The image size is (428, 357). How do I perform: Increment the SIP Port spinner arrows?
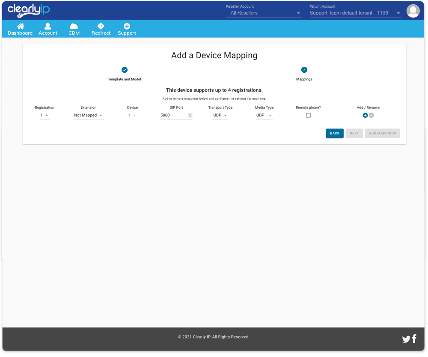[190, 114]
